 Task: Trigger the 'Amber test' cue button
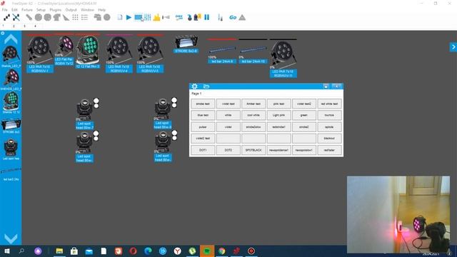pyautogui.click(x=253, y=104)
